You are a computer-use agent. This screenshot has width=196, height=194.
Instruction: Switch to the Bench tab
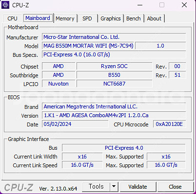pyautogui.click(x=134, y=18)
